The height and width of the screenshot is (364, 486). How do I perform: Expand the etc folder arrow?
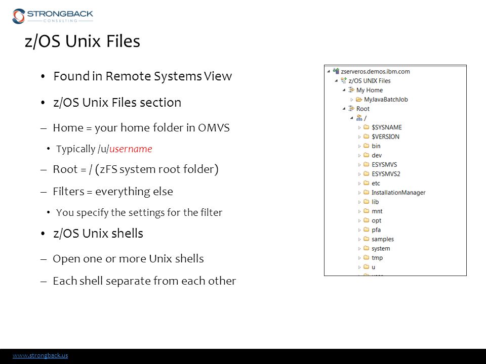[x=359, y=184]
